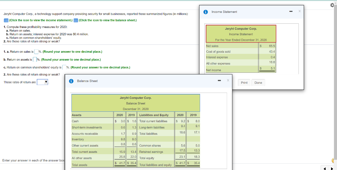This screenshot has width=337, height=170.
Task: Click the Balance Sheet info icon
Action: tap(71, 81)
